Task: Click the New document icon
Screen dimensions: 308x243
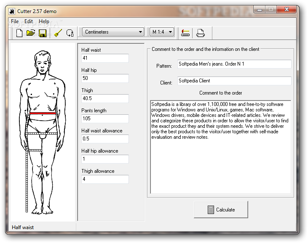Action: click(19, 33)
